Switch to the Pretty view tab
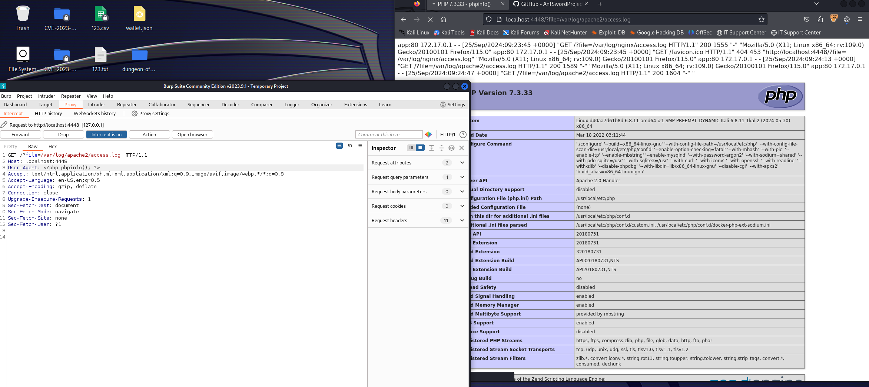This screenshot has width=869, height=387. tap(10, 146)
